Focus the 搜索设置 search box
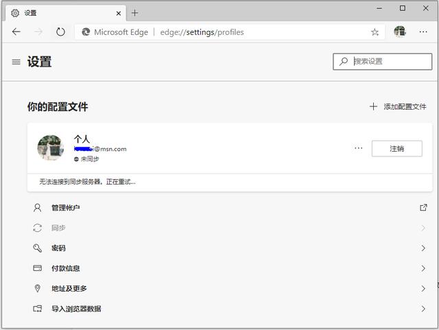Screen dimensions: 439x330 pos(382,61)
